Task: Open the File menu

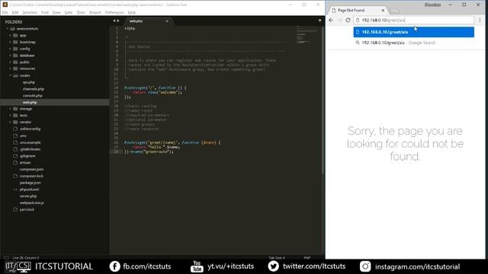Action: pyautogui.click(x=5, y=12)
